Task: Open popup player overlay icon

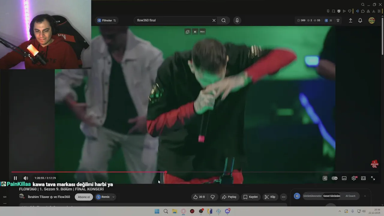Action: 187,31
